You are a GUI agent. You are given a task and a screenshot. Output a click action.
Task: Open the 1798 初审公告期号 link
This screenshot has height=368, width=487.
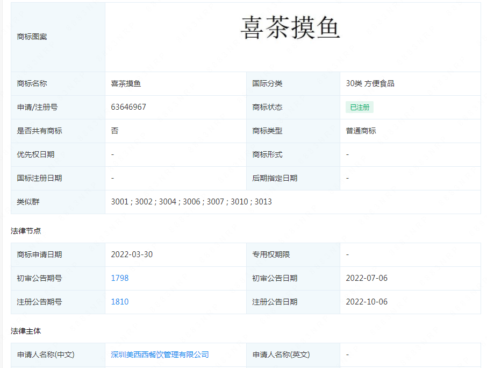(119, 278)
